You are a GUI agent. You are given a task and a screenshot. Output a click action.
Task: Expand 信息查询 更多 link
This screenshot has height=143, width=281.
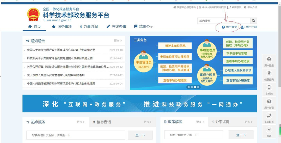click(x=148, y=122)
